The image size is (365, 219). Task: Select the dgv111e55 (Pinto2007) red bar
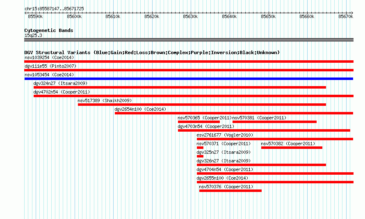189,70
